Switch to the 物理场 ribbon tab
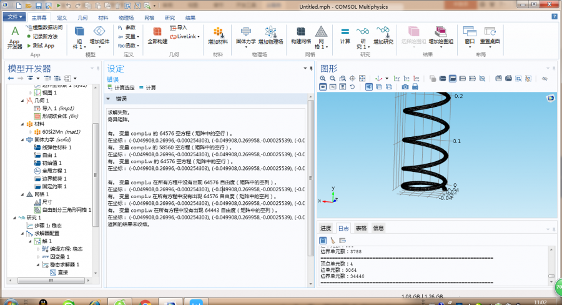The height and width of the screenshot is (305, 562). 126,17
